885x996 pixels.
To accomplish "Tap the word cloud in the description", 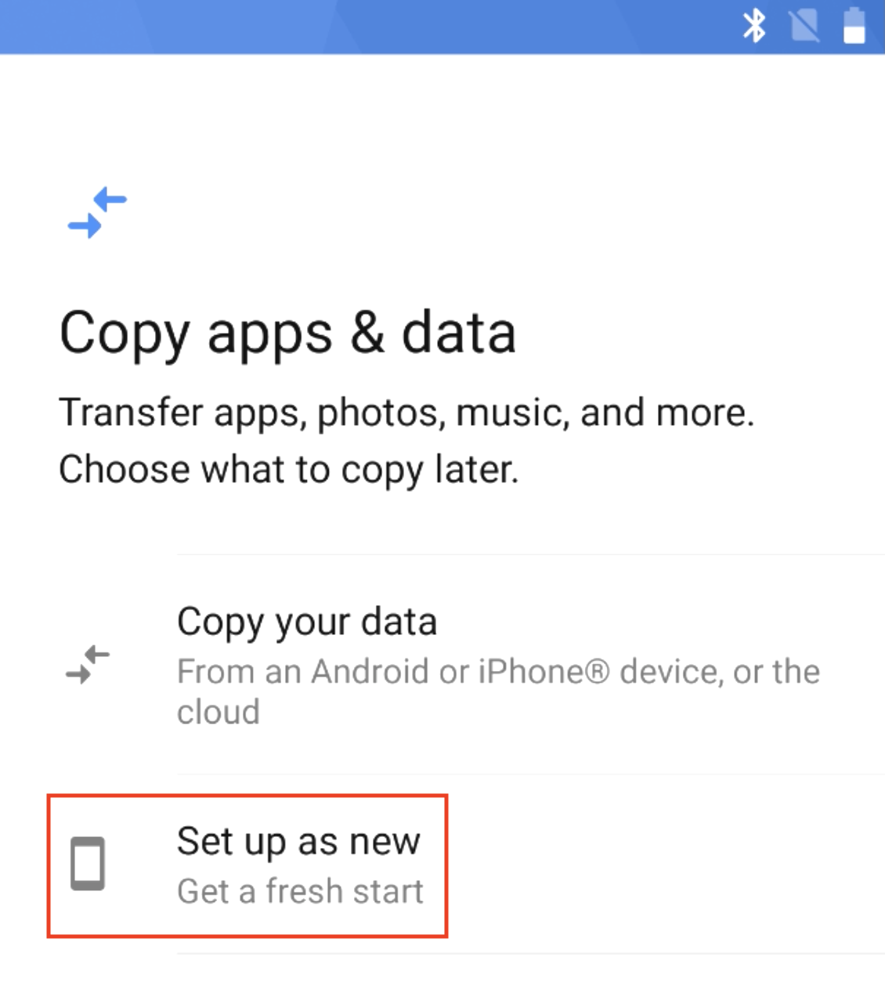I will 218,712.
